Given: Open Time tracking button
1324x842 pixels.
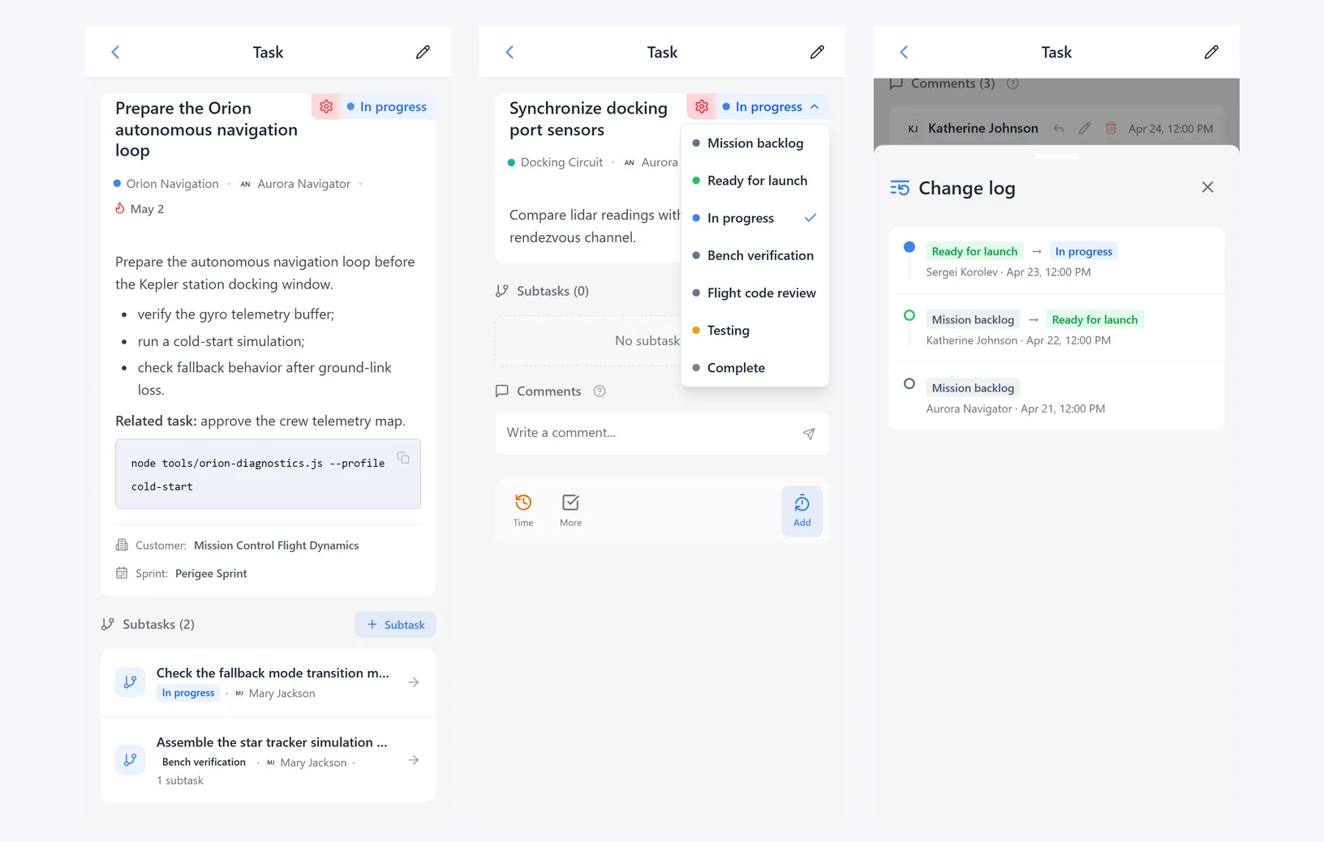Looking at the screenshot, I should [523, 511].
